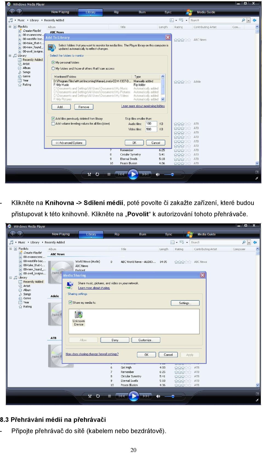Open Learn more about monitoring folders link
This screenshot has height=453, width=263.
pos(143,106)
